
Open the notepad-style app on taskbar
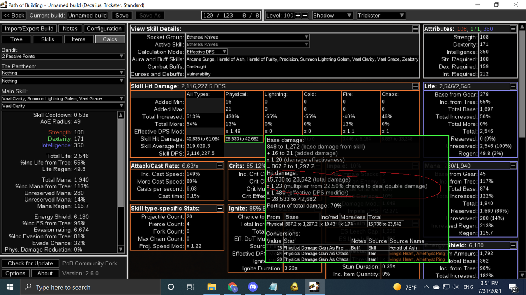273,287
